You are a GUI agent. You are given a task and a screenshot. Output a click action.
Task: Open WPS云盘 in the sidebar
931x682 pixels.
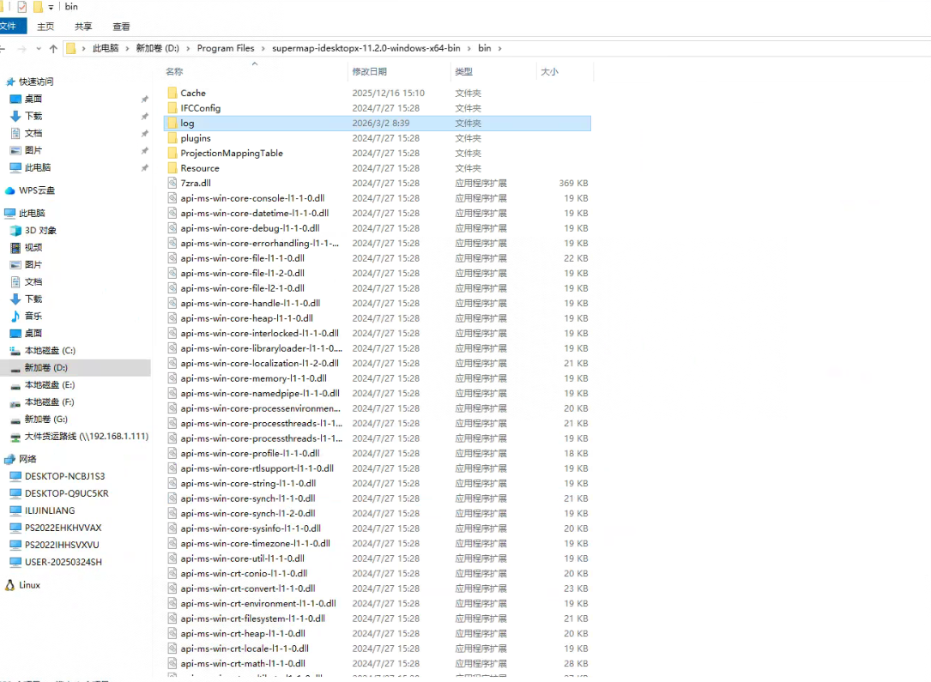tap(36, 190)
